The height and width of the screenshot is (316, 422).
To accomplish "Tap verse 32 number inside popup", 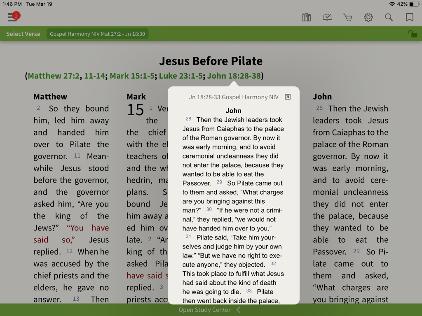I will tap(273, 264).
